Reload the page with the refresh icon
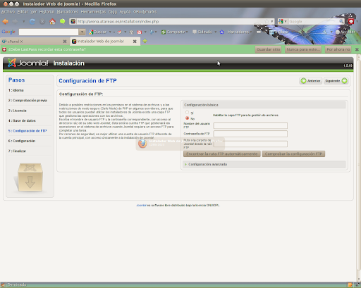This screenshot has height=288, width=361. point(32,22)
